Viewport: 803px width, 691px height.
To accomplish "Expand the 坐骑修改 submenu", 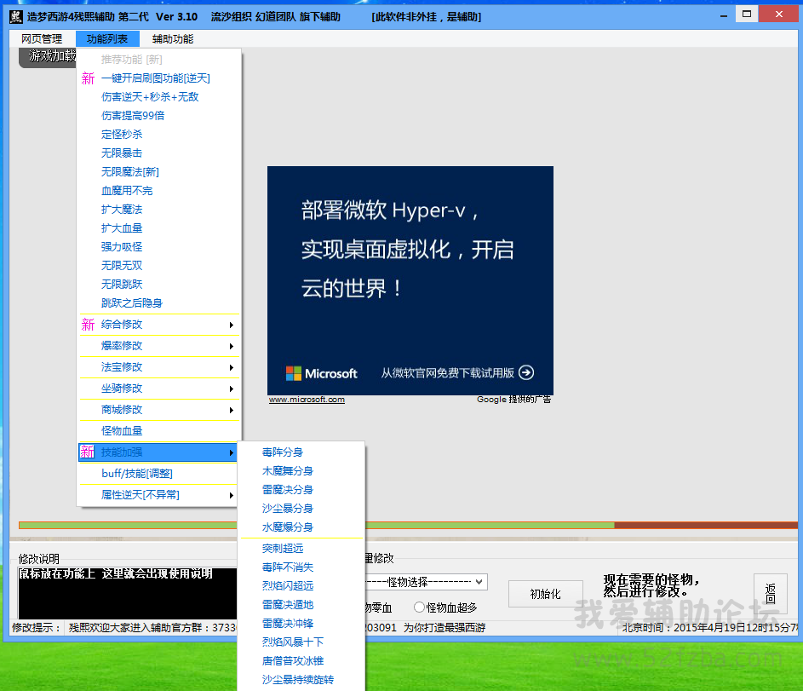I will 158,389.
